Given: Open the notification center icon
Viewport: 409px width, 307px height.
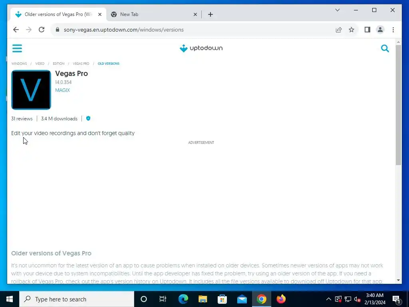Looking at the screenshot, I should click(397, 299).
